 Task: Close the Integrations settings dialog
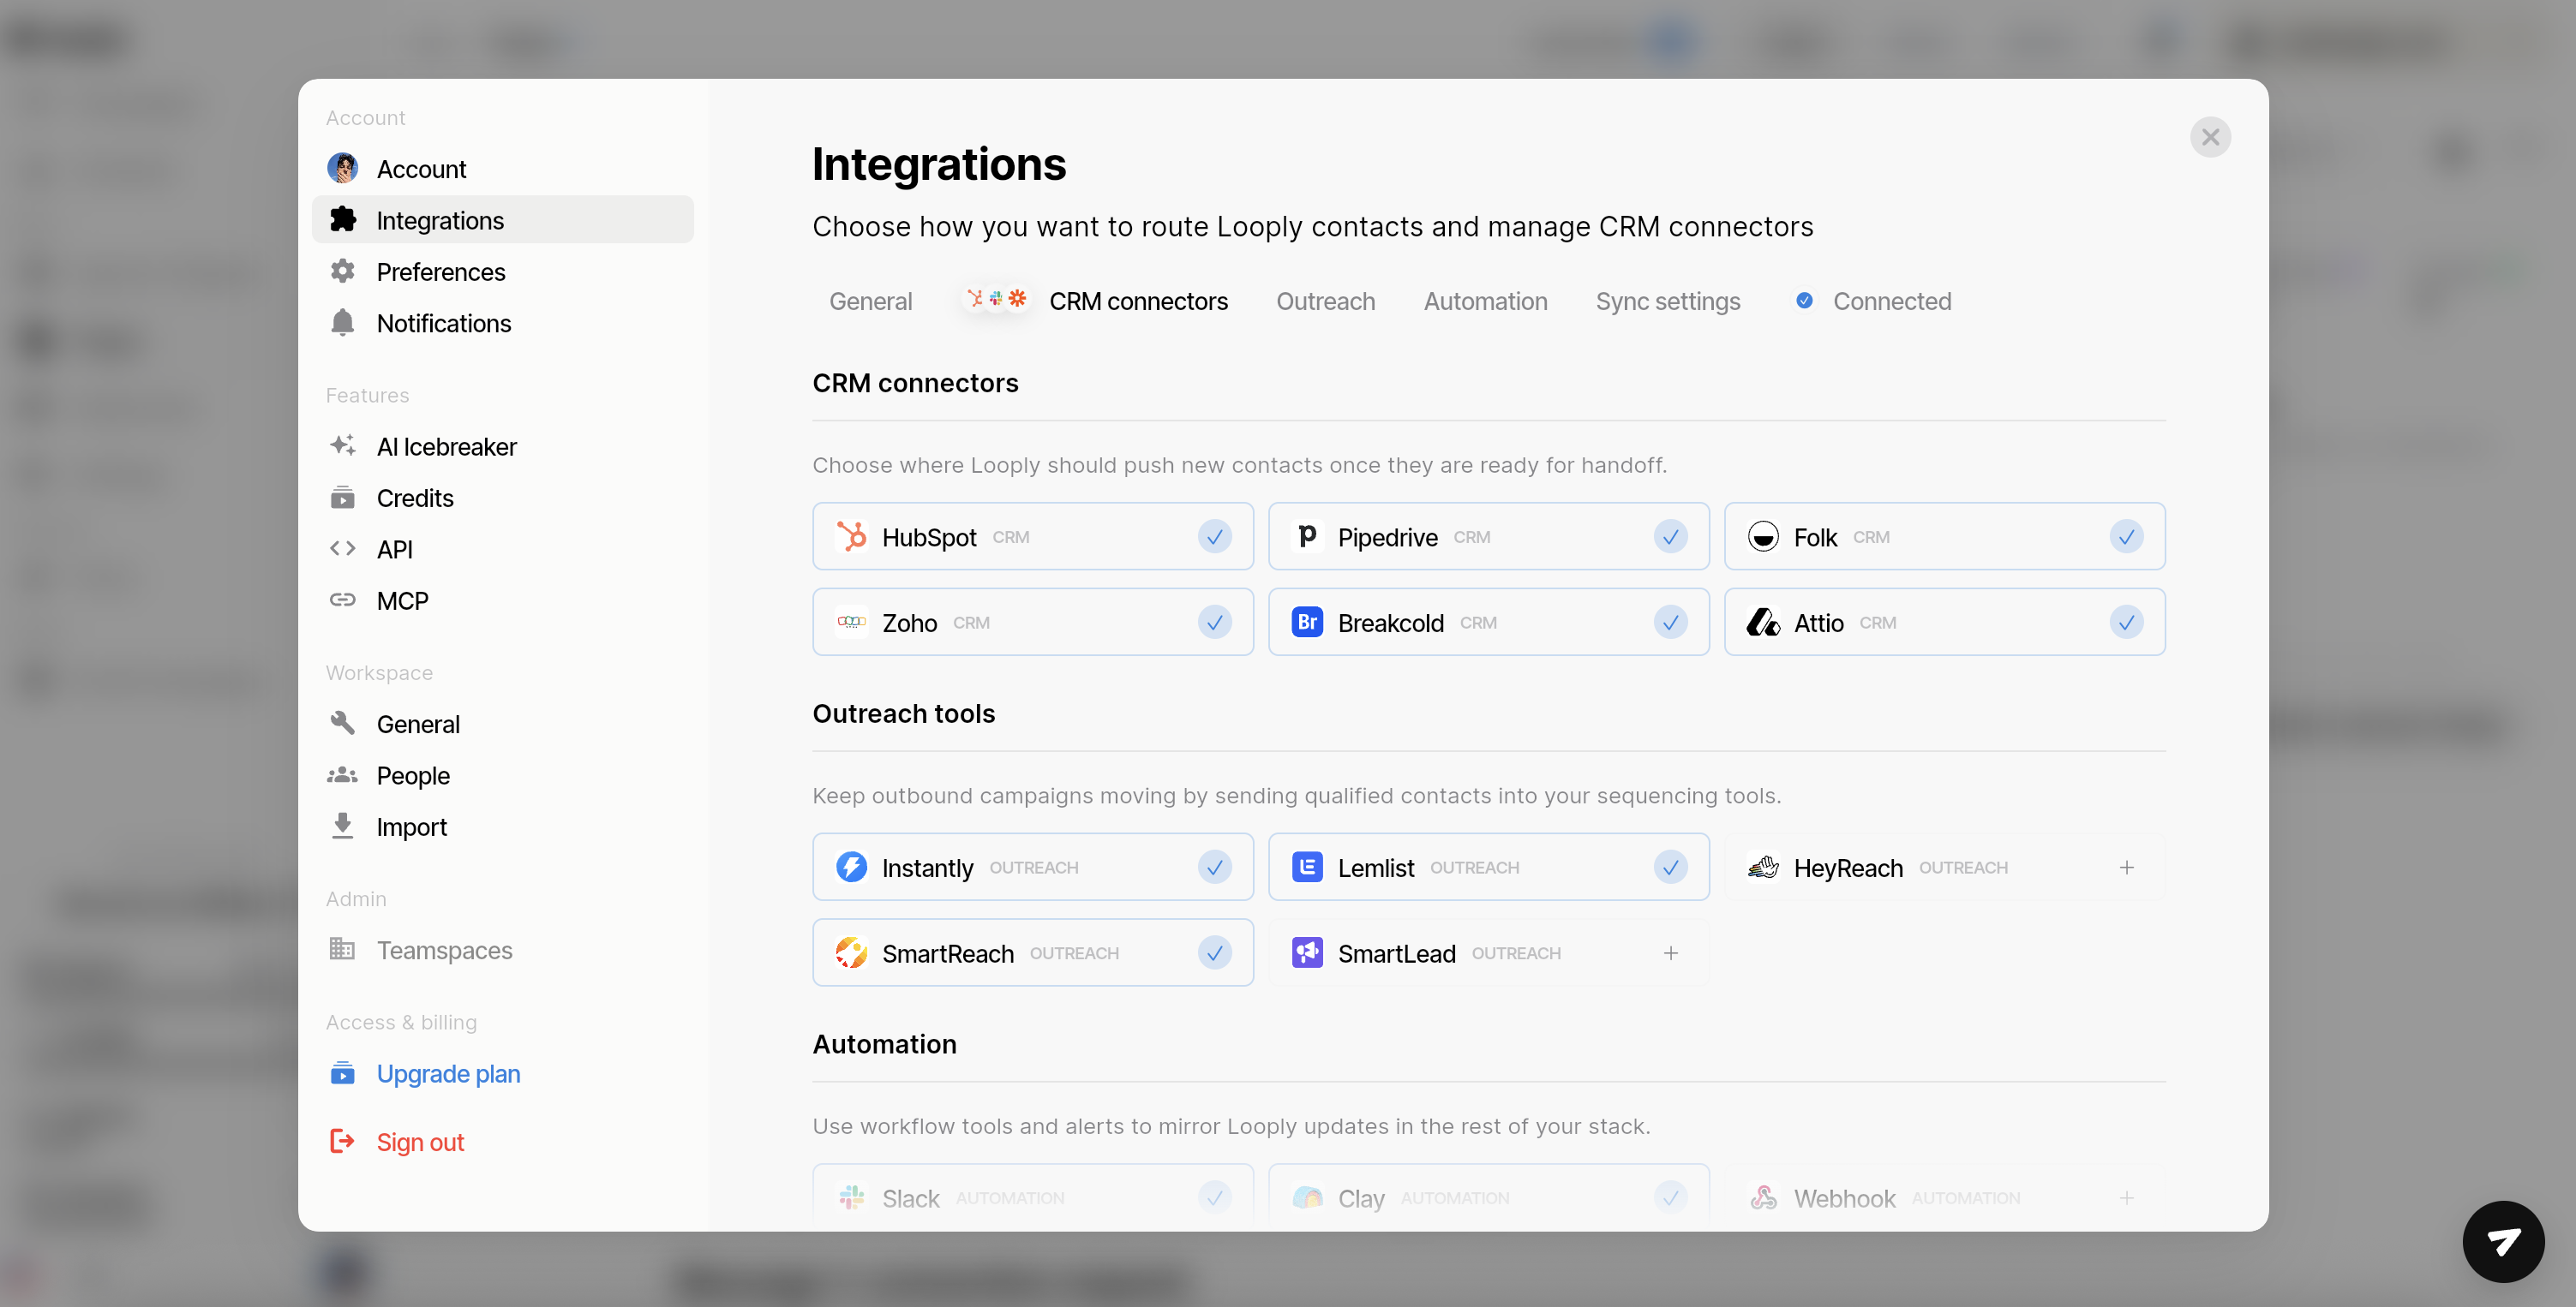tap(2210, 137)
